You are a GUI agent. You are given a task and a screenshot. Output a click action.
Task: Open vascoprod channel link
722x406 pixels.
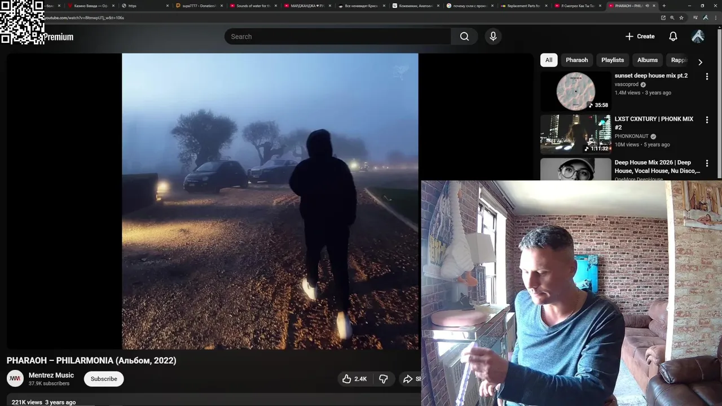tap(626, 85)
